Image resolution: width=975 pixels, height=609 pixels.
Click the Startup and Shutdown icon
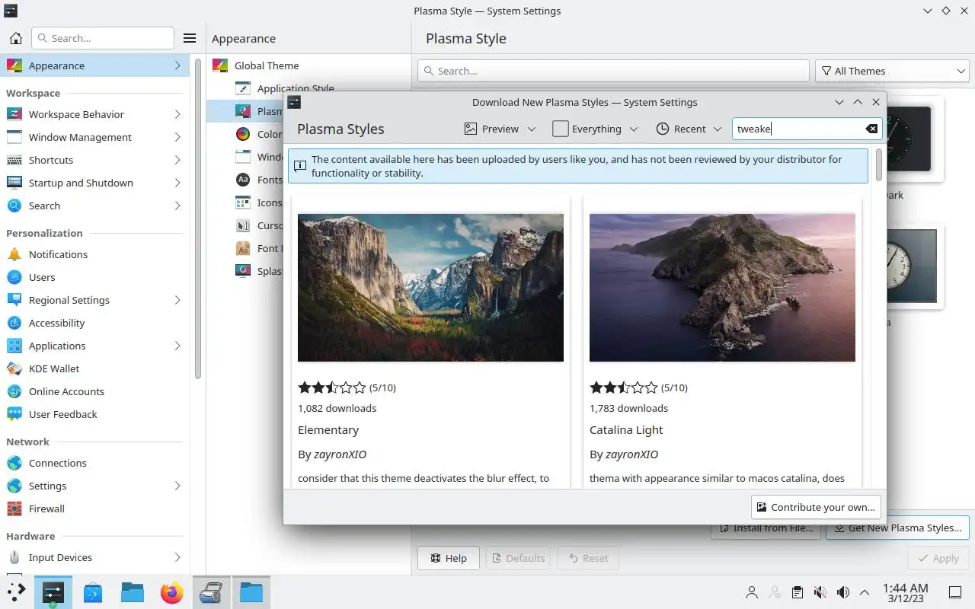click(x=14, y=183)
